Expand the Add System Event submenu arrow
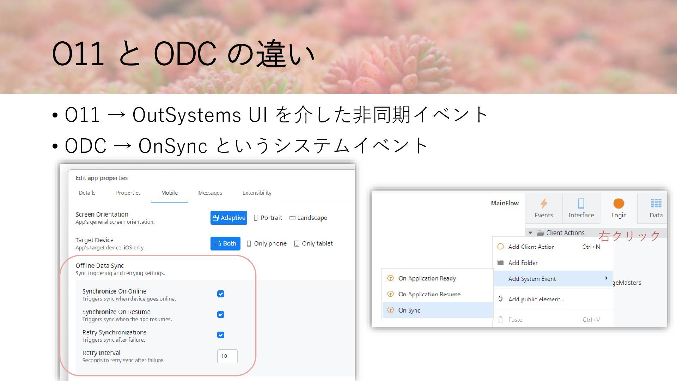The height and width of the screenshot is (381, 677). coord(606,278)
